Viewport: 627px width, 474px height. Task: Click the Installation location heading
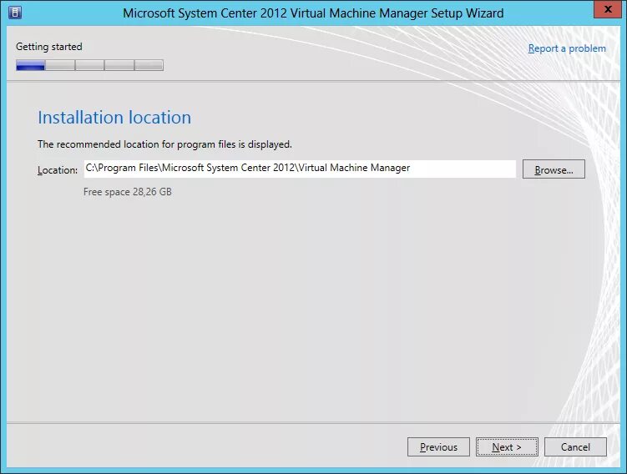[114, 118]
